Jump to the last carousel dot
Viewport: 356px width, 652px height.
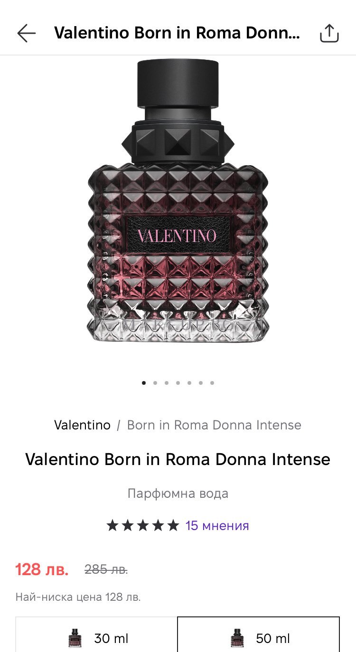point(212,382)
